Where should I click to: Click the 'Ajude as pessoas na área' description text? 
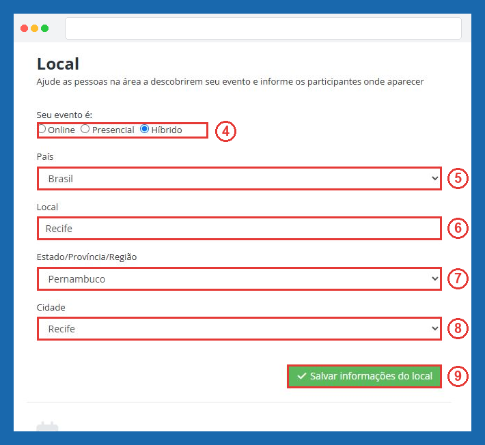230,82
